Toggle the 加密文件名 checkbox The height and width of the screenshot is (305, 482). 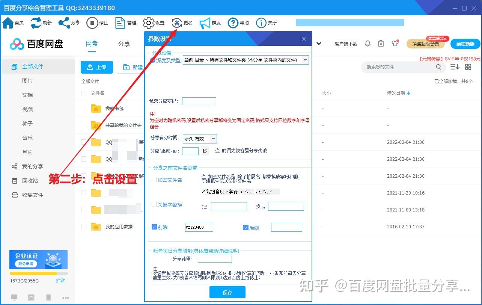[154, 180]
